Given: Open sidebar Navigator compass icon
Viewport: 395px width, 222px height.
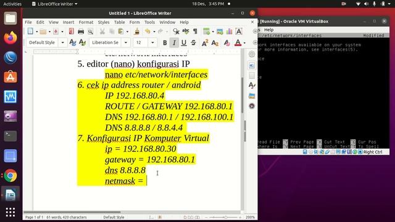Looking at the screenshot, I should pyautogui.click(x=252, y=106).
